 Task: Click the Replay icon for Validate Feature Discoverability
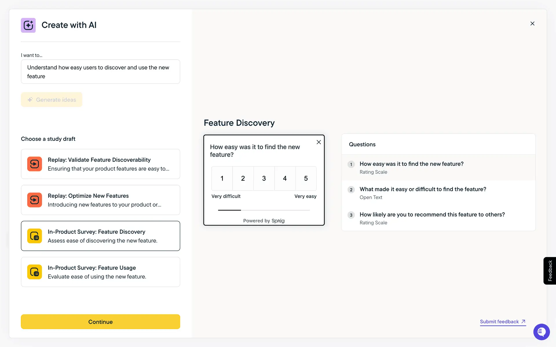[x=34, y=164]
